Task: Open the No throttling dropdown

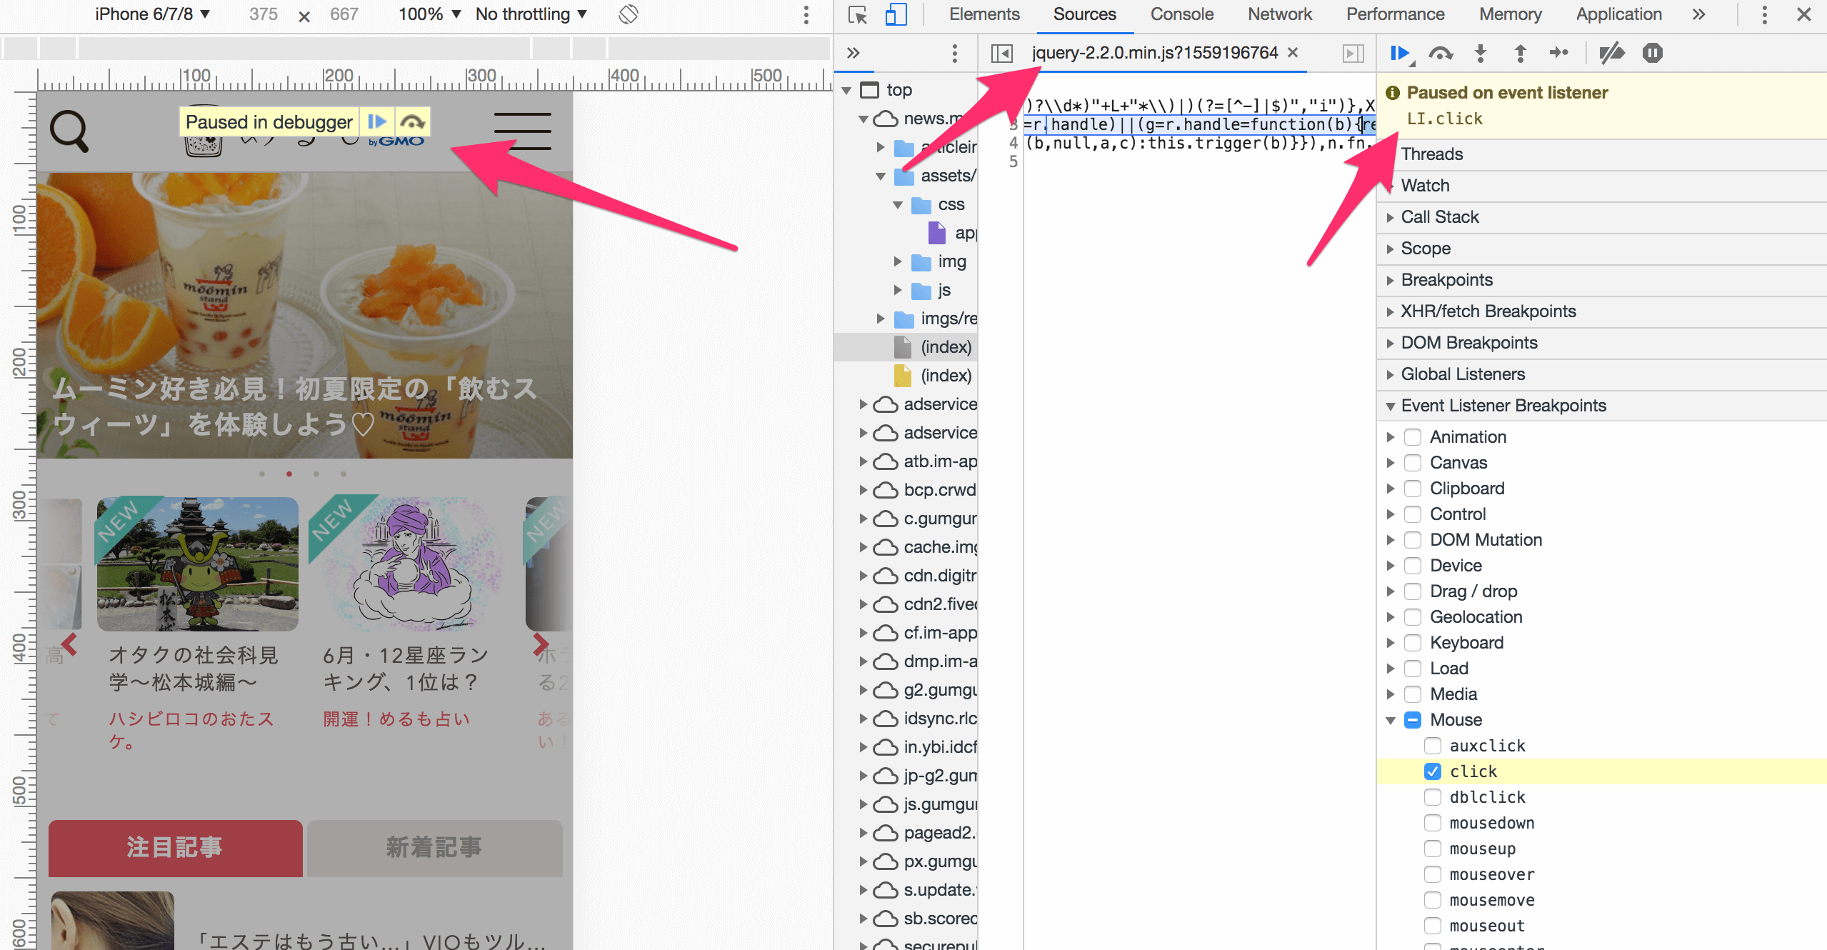Action: point(531,14)
